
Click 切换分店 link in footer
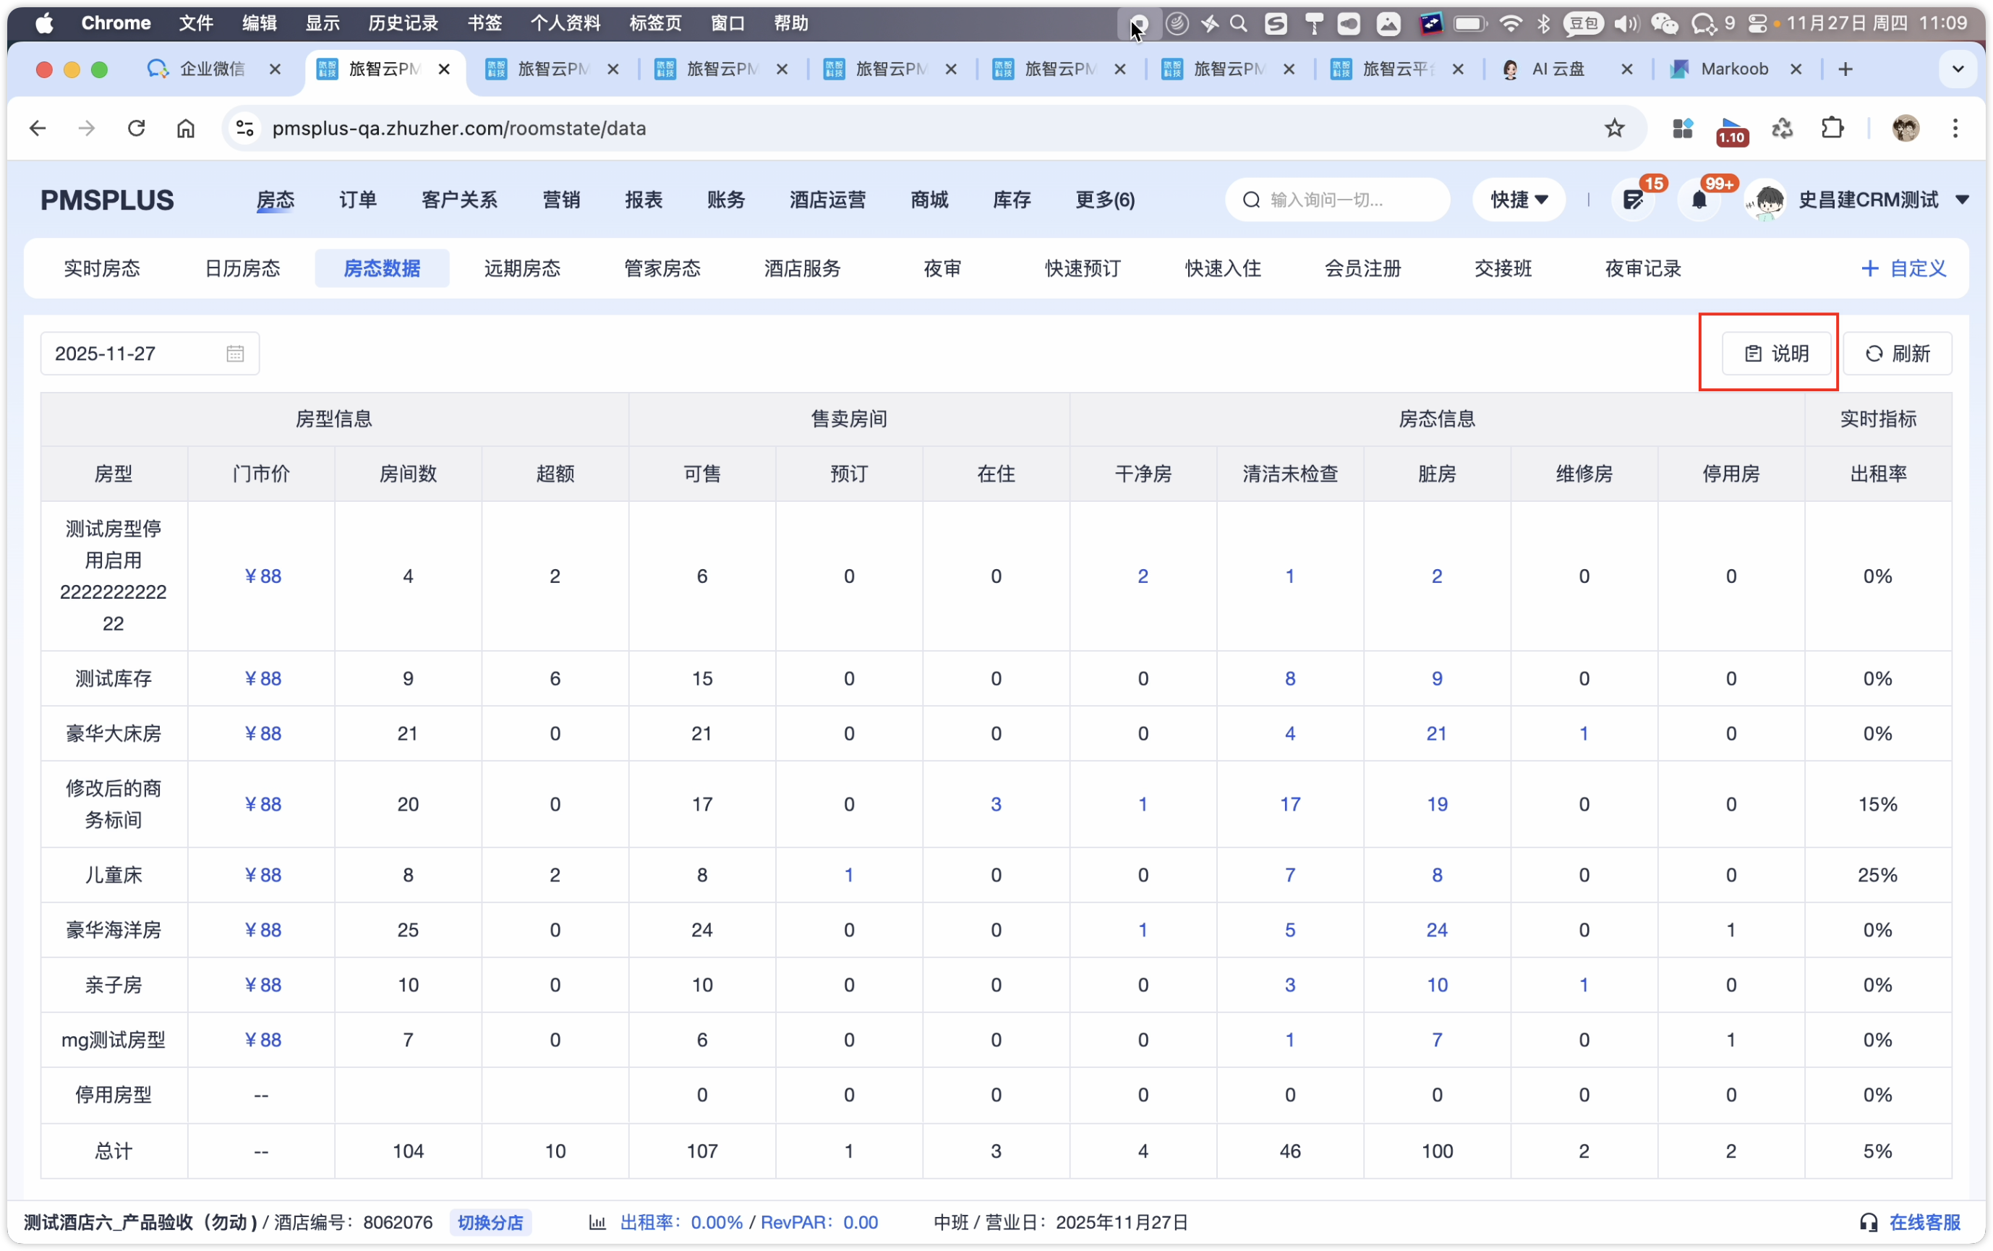[x=490, y=1222]
